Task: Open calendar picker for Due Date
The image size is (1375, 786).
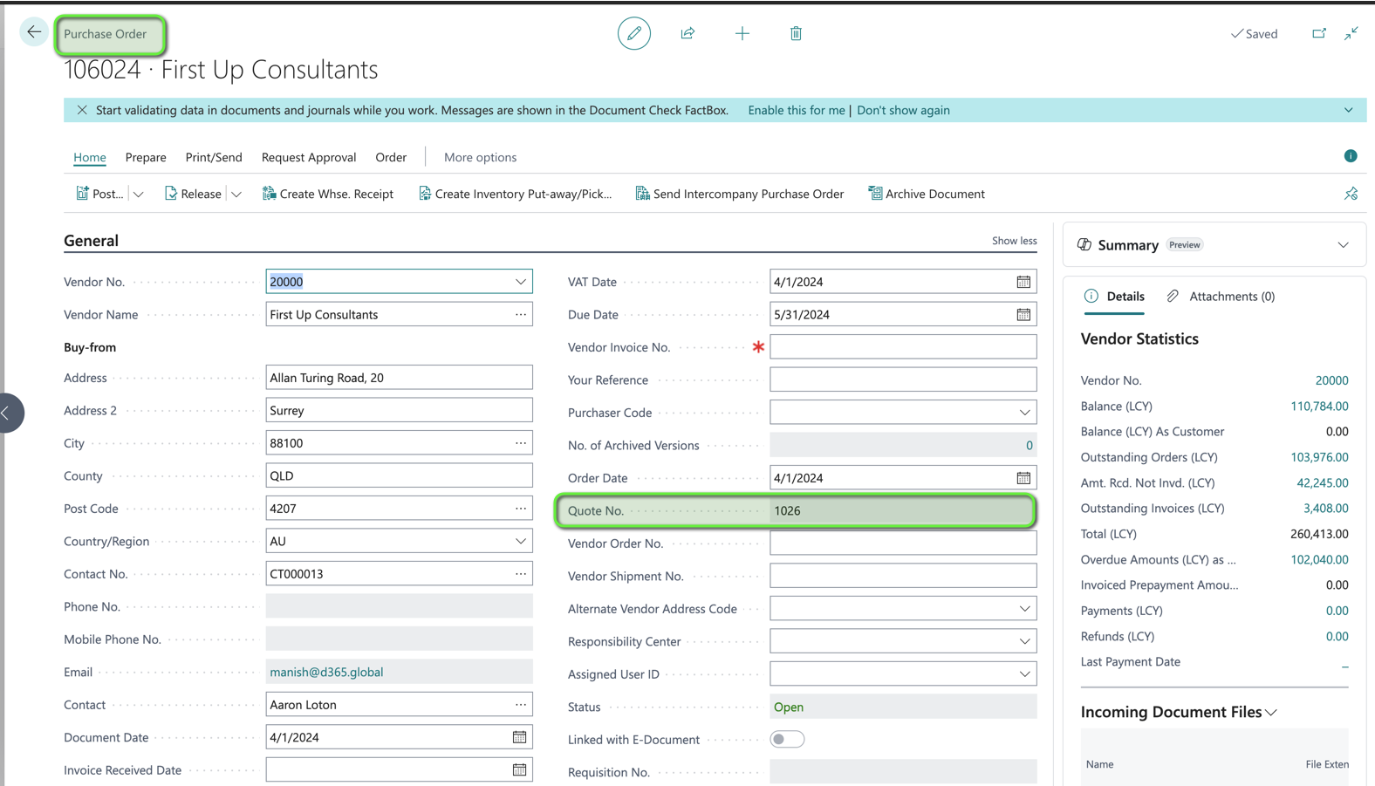Action: (x=1023, y=314)
